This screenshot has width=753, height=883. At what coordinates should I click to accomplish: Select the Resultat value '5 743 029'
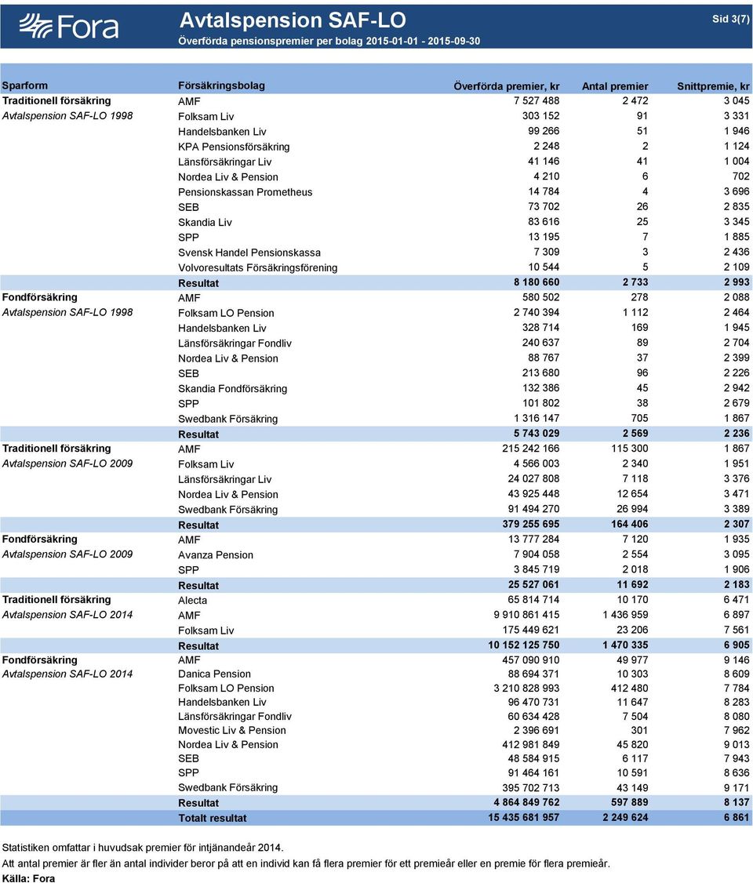pos(537,434)
